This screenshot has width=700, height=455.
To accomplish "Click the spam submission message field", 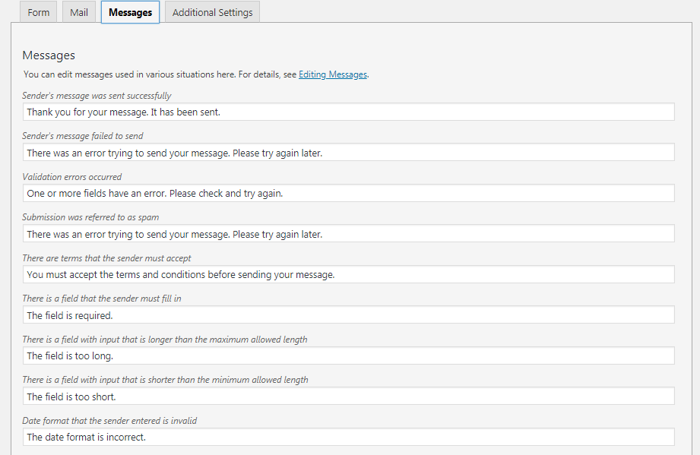I will coord(348,234).
